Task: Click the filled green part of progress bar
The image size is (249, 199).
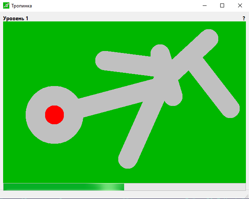Action: (x=62, y=187)
